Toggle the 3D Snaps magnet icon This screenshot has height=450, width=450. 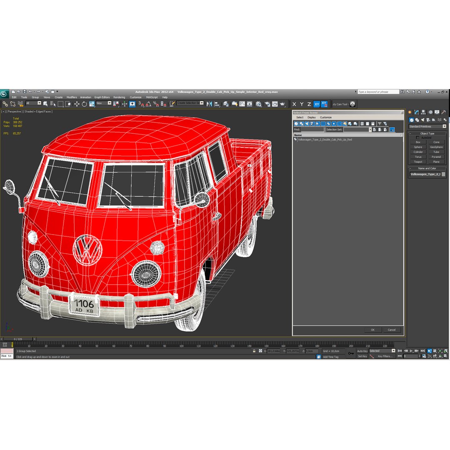pos(141,104)
